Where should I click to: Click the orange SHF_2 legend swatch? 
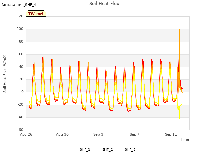[97, 150]
